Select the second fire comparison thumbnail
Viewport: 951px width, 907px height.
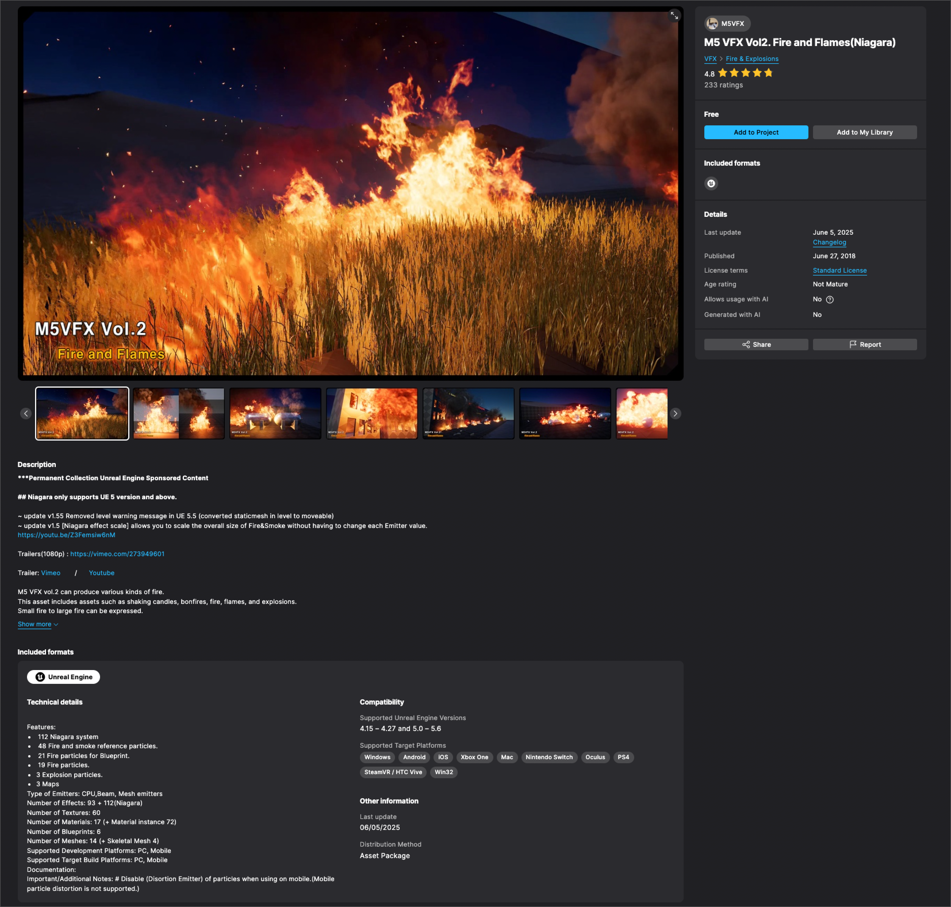[179, 413]
